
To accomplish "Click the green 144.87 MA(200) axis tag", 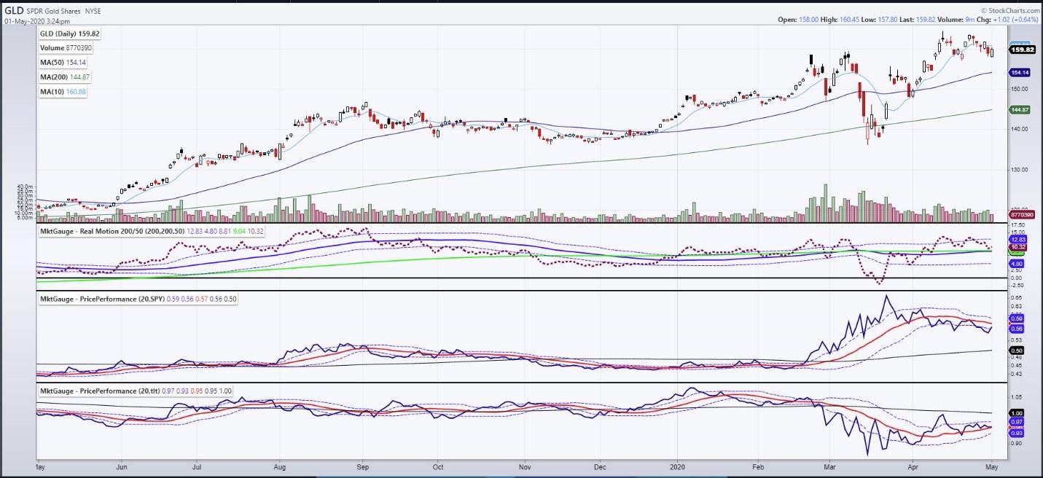I will [1020, 109].
